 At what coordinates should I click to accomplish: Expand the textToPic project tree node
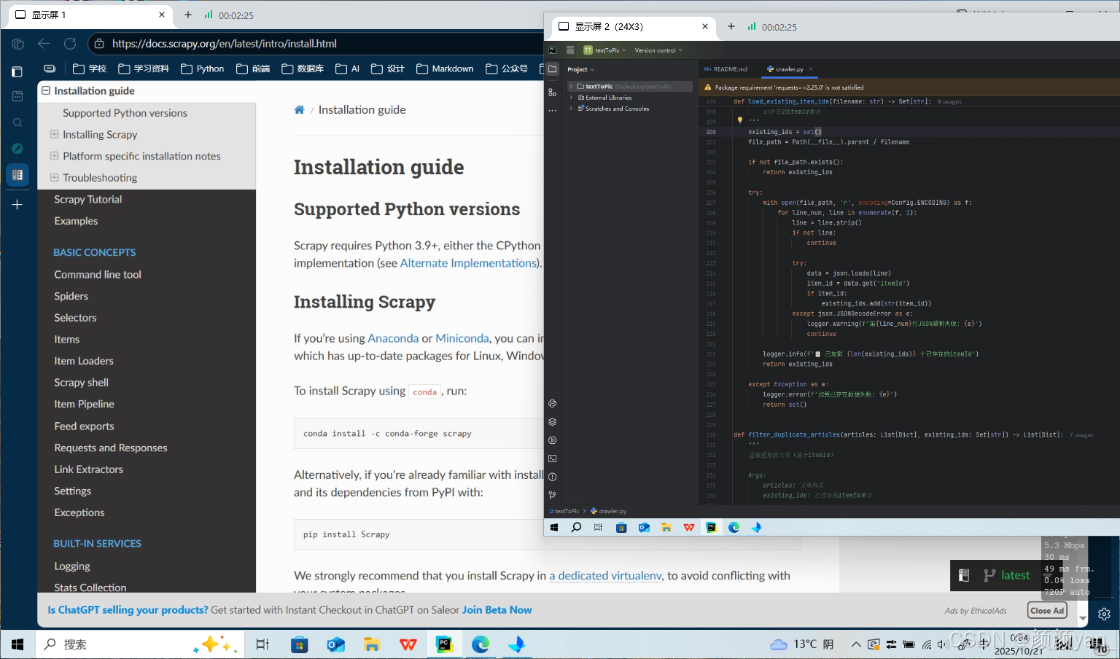571,86
